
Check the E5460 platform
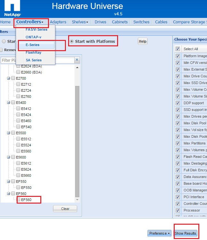point(18,120)
